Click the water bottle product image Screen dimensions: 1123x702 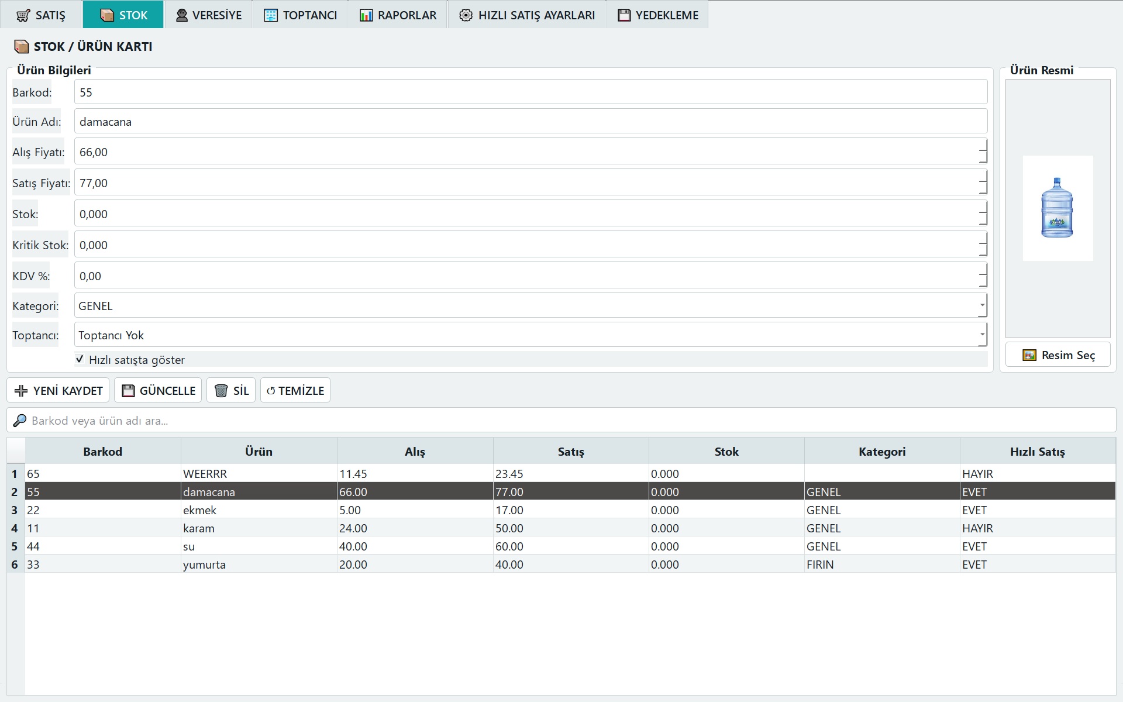tap(1057, 208)
